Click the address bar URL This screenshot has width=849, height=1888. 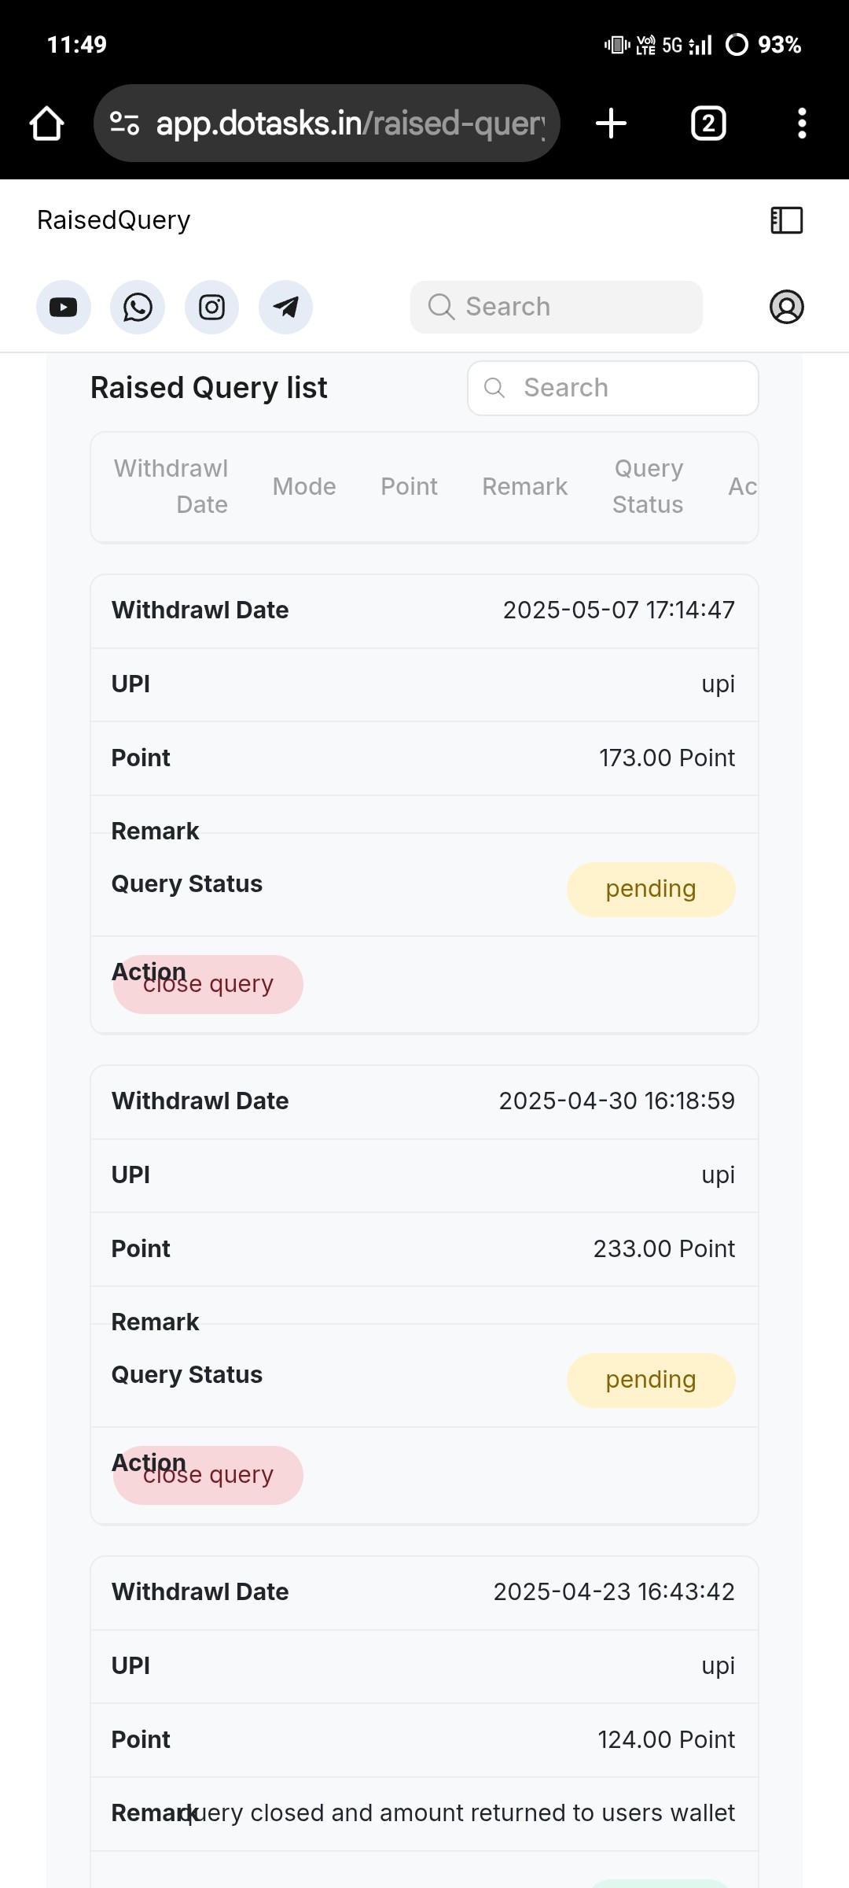[351, 124]
